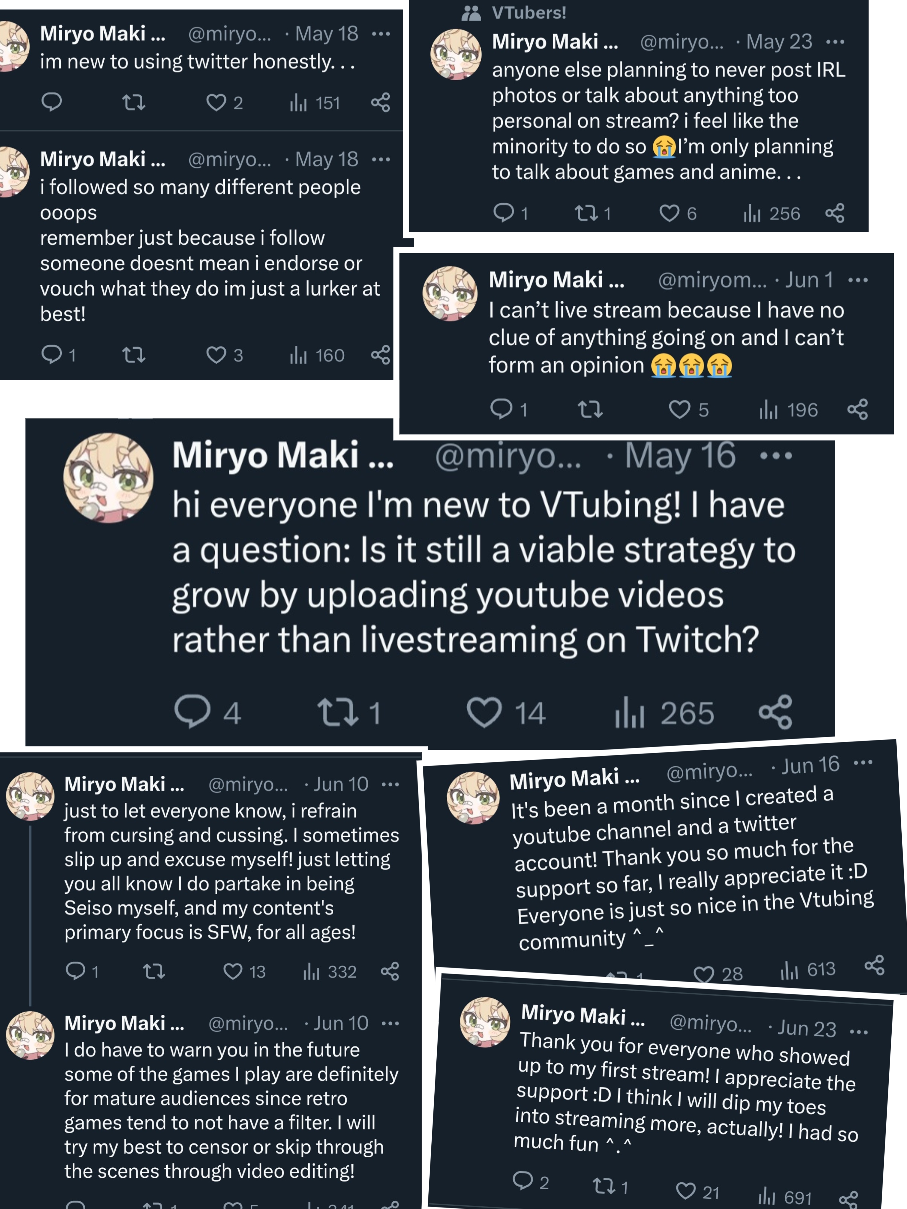Retweet the Jun 1 live stream tweet

click(x=590, y=409)
